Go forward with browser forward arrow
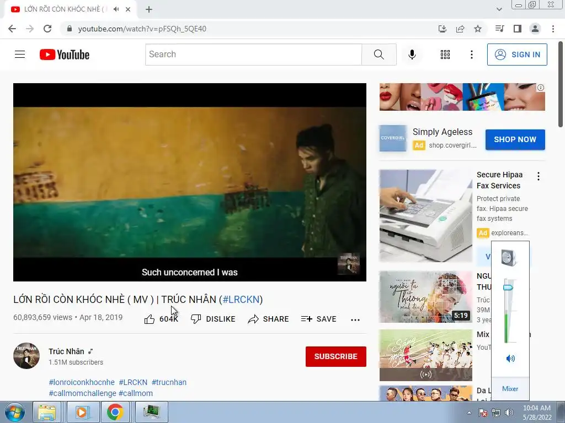The image size is (565, 423). pos(30,29)
